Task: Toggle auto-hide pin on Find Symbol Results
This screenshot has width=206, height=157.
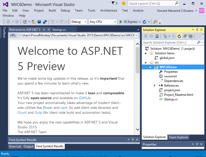Action: 133,140
